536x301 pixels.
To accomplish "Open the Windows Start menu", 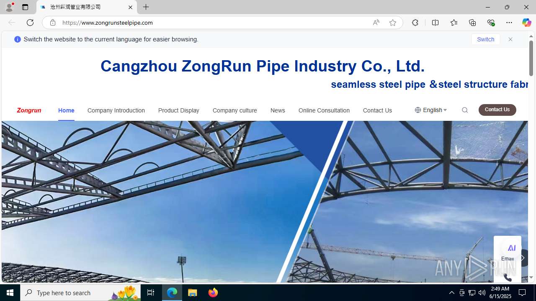I will (10, 293).
